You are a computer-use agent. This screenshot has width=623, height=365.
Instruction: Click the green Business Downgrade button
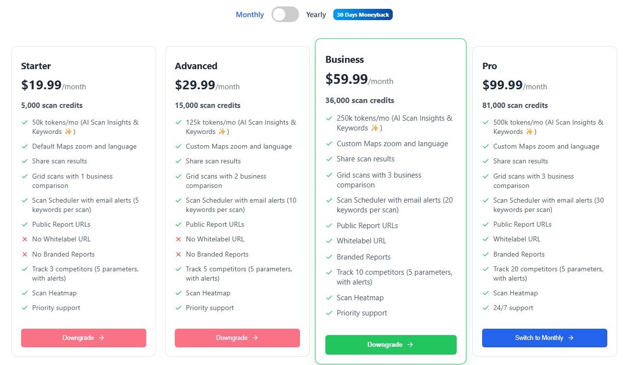click(x=390, y=344)
